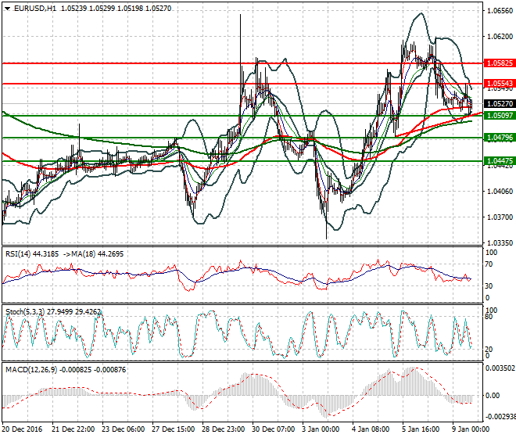Viewport: 516px width, 438px height.
Task: Select the RSI(14) 44.3185 indicator label
Action: 32,254
